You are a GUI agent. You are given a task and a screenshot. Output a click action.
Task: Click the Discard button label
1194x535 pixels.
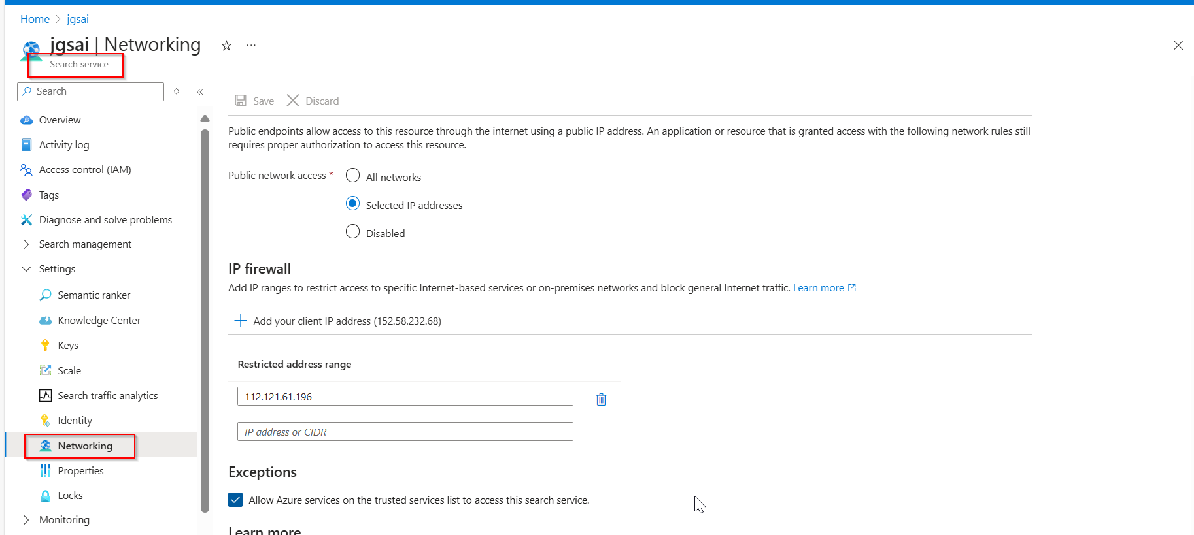coord(322,101)
